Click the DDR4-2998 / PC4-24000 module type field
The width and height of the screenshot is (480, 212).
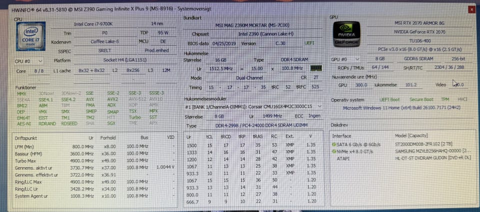(261, 125)
